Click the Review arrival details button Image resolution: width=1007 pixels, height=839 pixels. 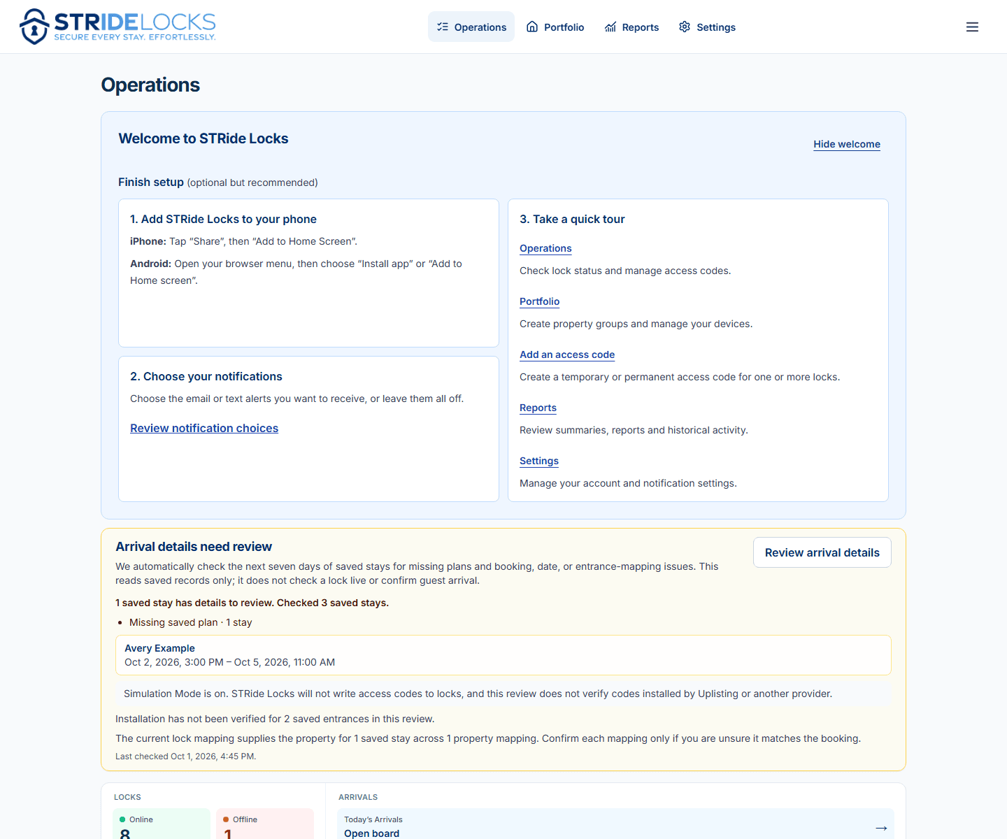[822, 552]
